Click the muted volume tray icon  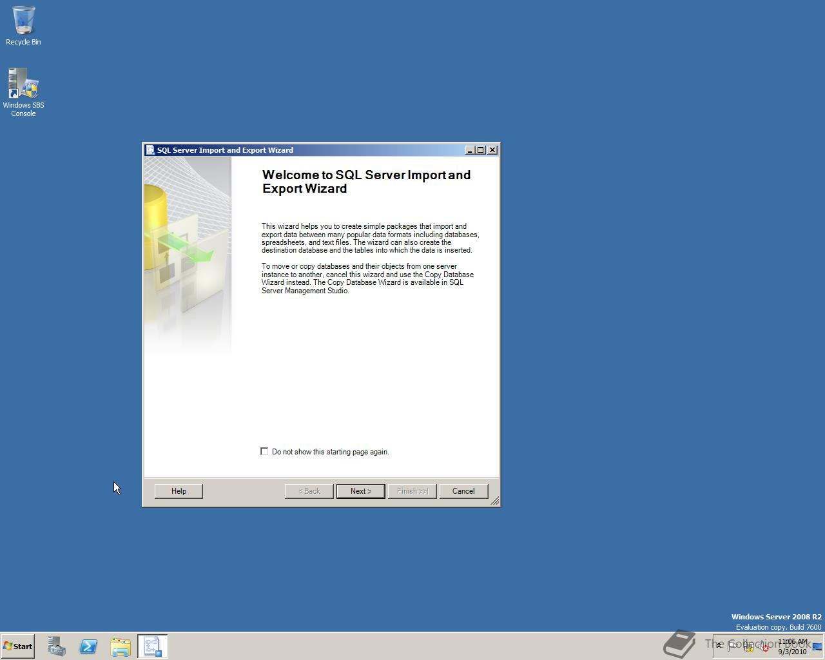763,647
